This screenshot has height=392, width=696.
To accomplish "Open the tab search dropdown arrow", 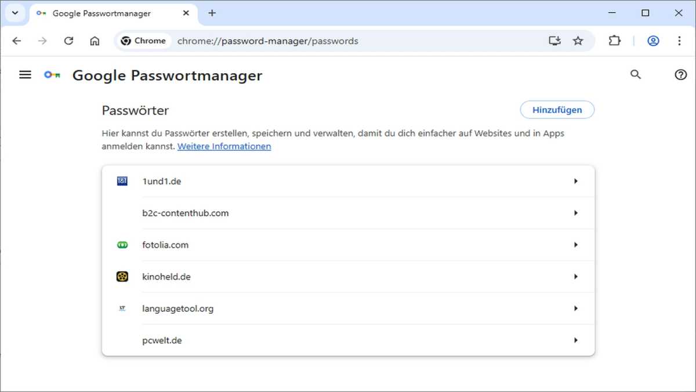I will pos(15,13).
